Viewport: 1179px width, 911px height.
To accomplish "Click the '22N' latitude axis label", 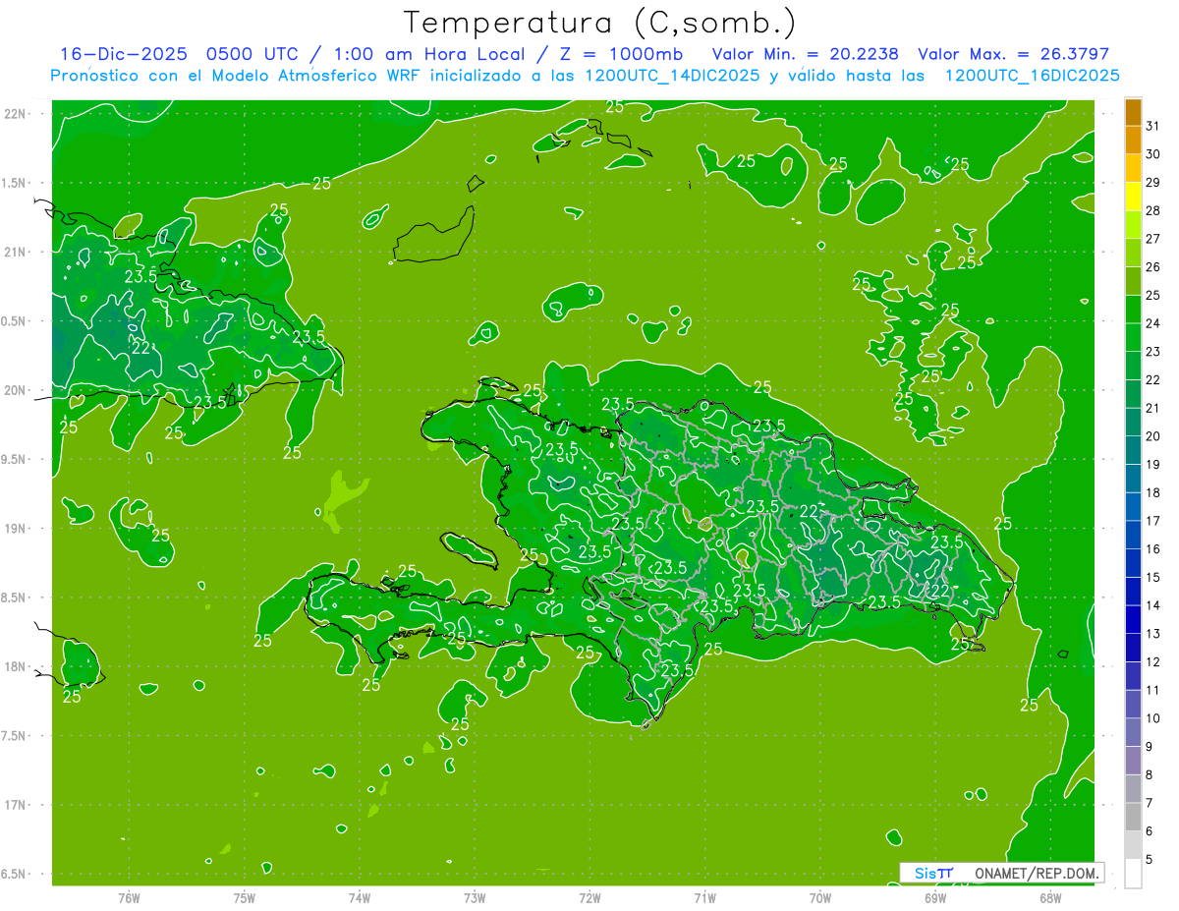I will click(17, 114).
